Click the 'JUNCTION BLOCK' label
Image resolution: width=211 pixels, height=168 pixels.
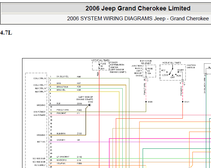click(137, 67)
